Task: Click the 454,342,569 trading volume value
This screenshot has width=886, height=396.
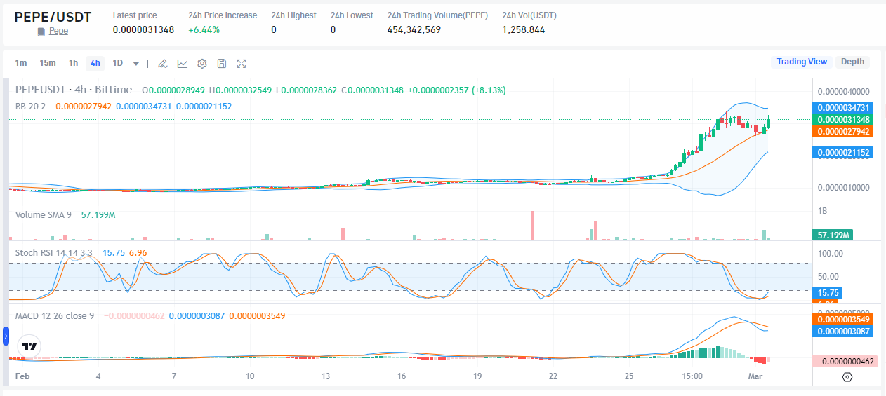Action: click(x=414, y=29)
